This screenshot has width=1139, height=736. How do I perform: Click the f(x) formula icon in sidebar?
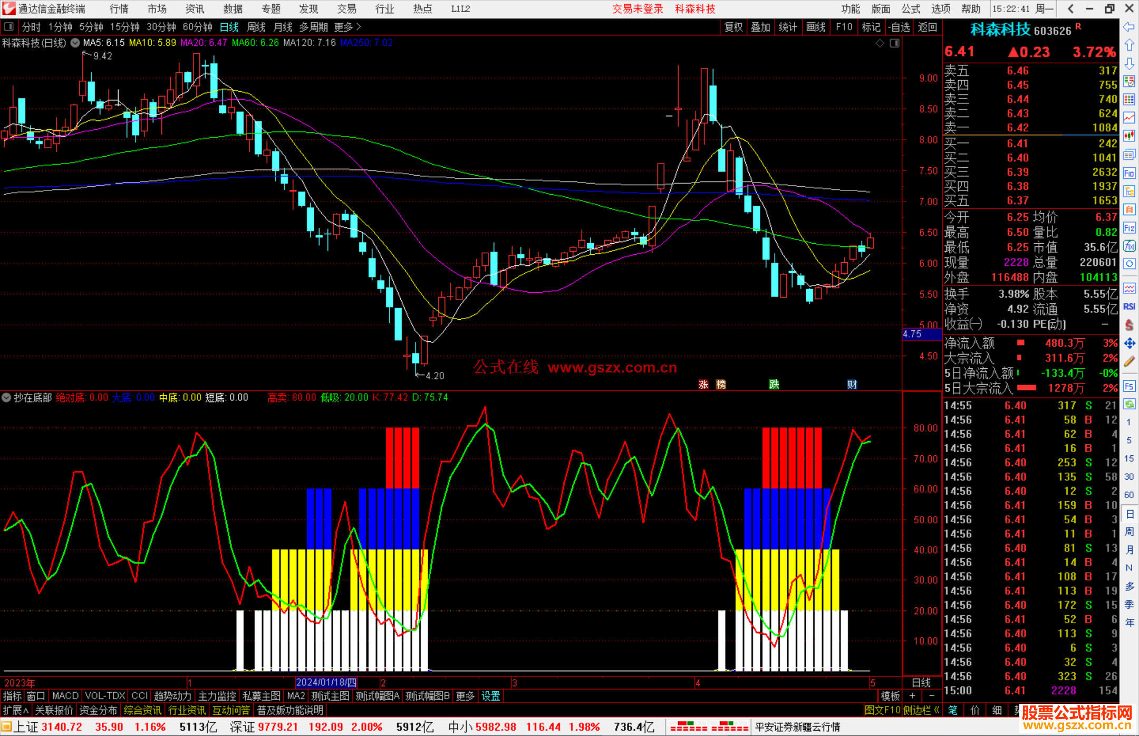[x=1129, y=246]
